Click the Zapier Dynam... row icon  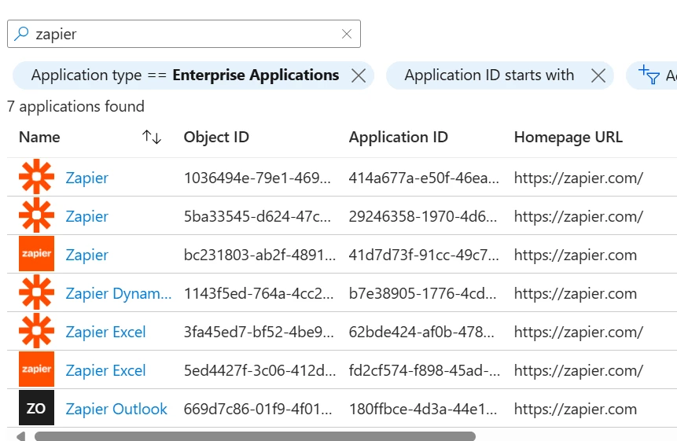pos(37,292)
